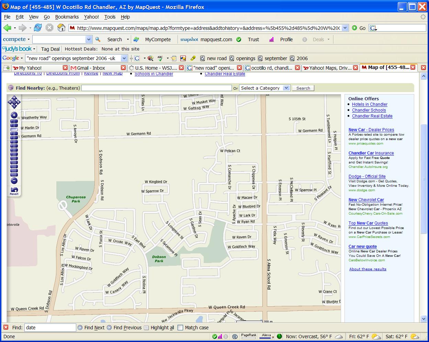Open the Home page icon
The height and width of the screenshot is (342, 429).
point(61,28)
